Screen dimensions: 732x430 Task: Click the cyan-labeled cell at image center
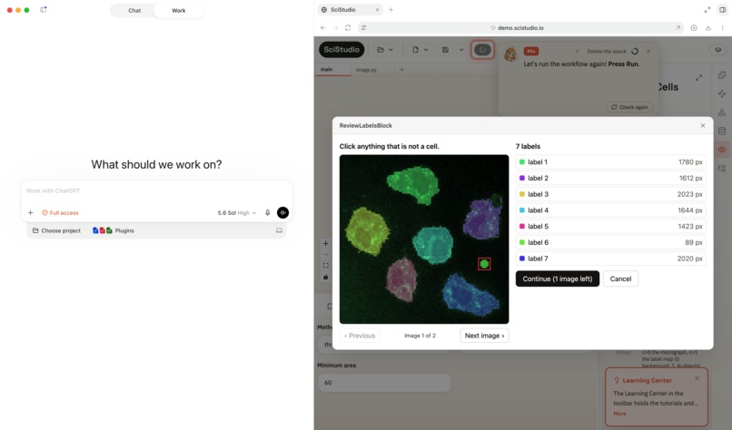coord(433,244)
